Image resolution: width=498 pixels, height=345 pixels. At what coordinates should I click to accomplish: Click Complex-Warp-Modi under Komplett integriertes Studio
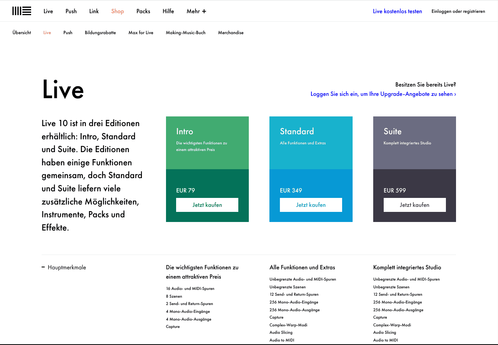pyautogui.click(x=392, y=325)
